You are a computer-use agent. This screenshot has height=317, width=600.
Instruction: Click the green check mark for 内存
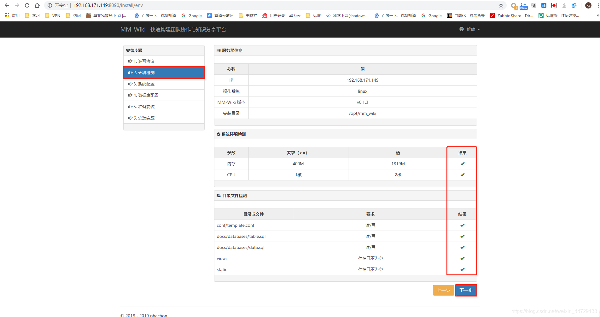pyautogui.click(x=462, y=164)
